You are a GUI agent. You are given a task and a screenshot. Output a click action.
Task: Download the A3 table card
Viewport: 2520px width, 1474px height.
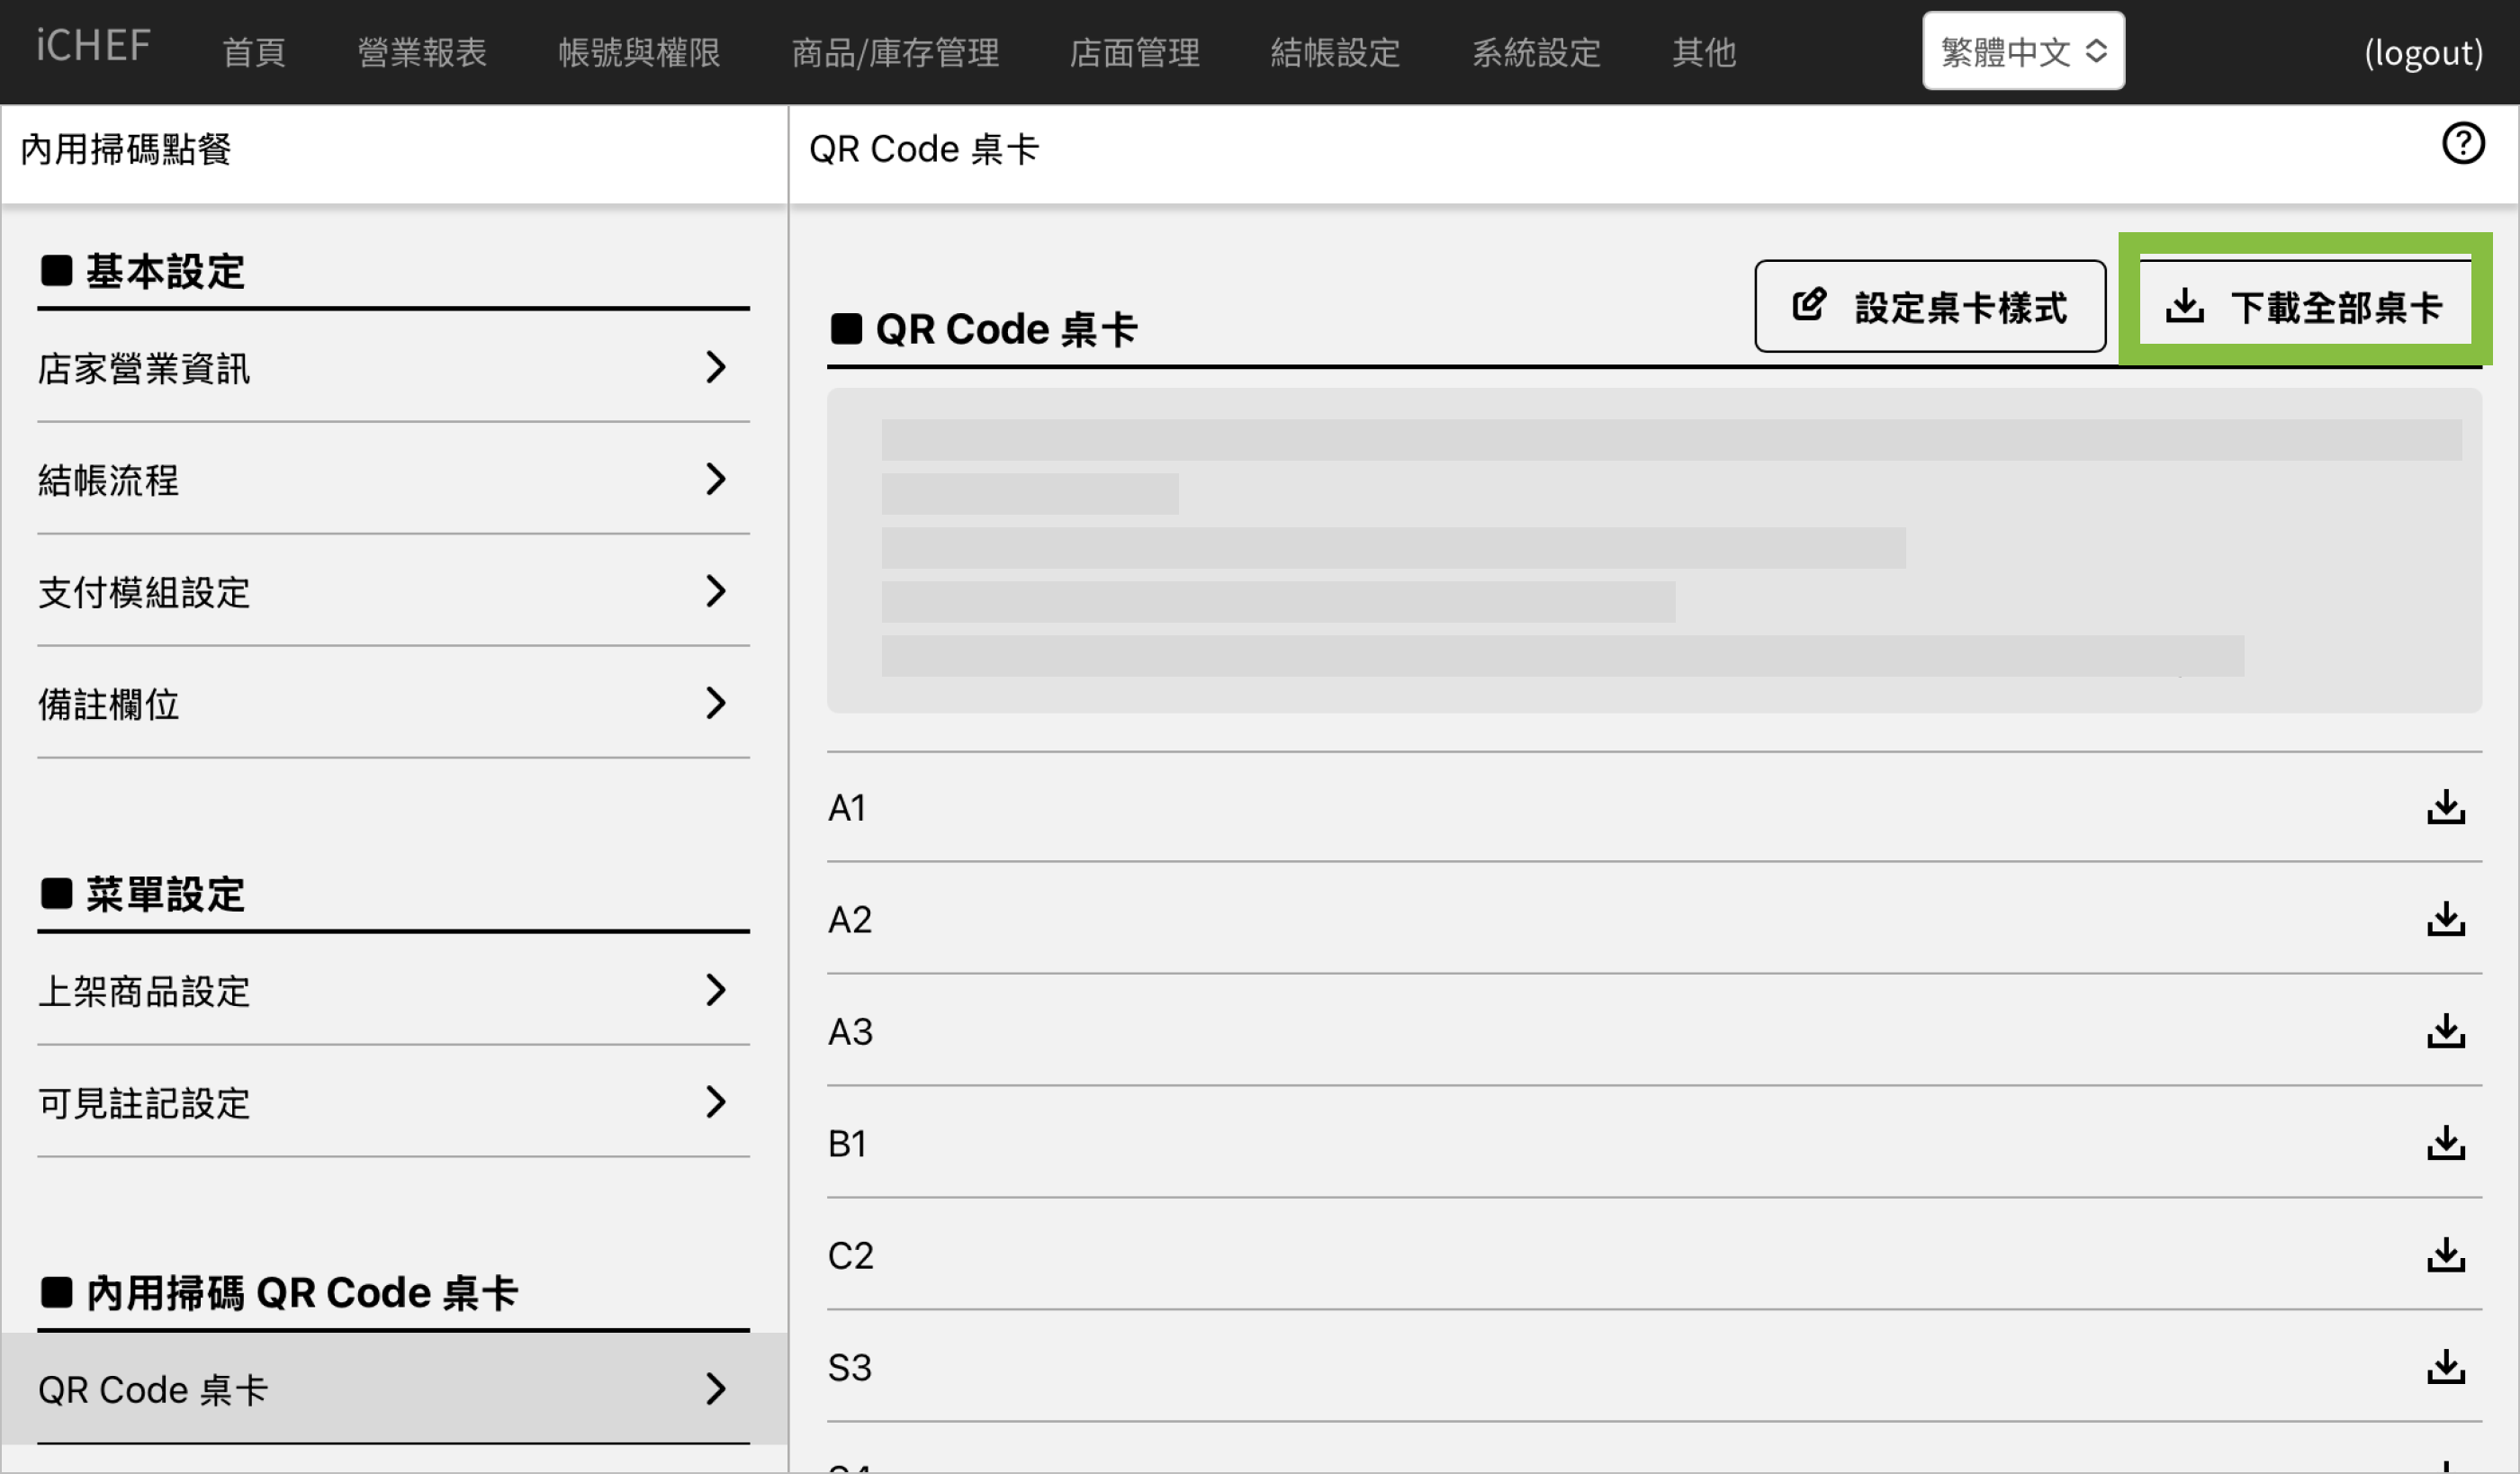pos(2445,1031)
